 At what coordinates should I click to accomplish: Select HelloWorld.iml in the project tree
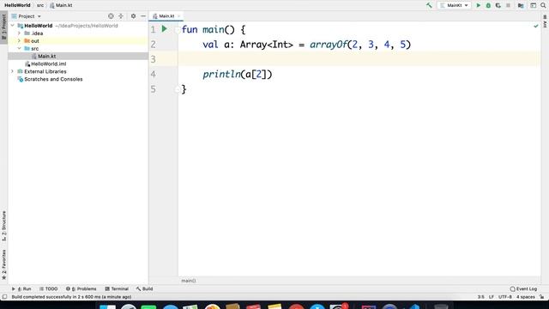pyautogui.click(x=48, y=64)
